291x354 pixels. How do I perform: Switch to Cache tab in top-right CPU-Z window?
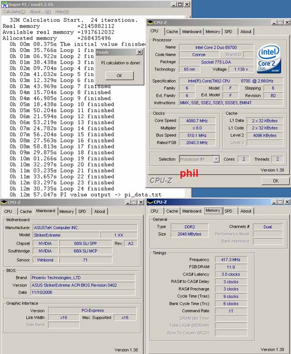pos(172,32)
